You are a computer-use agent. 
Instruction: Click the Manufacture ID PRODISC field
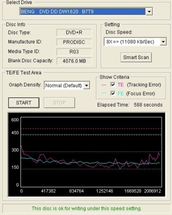pyautogui.click(x=74, y=42)
